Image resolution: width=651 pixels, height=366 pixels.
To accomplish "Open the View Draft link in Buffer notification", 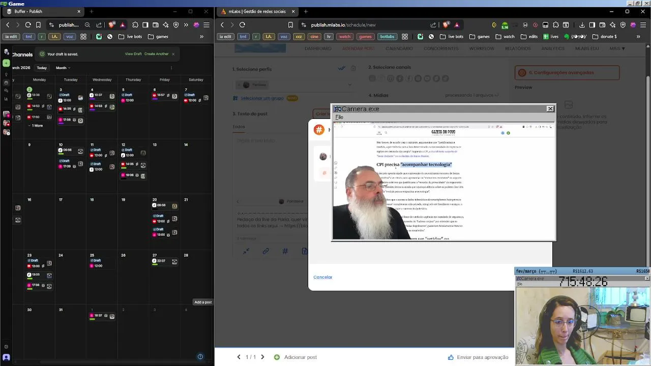I will [133, 54].
